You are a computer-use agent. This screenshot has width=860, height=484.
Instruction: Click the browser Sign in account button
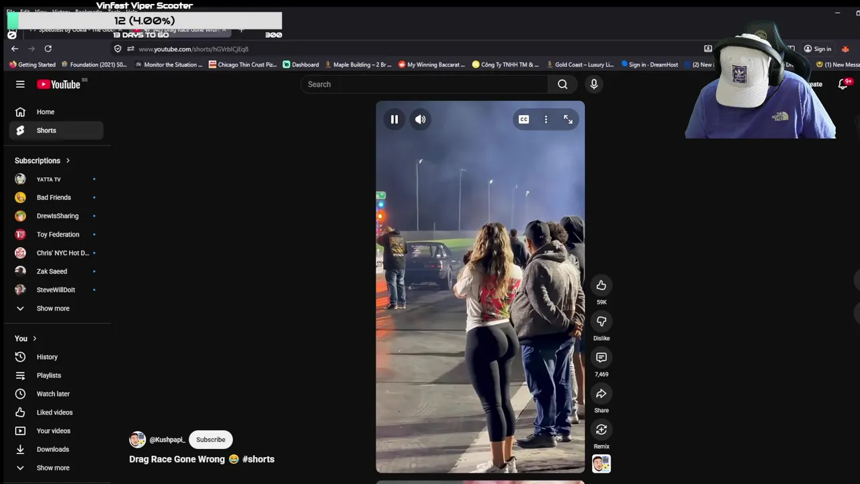818,49
